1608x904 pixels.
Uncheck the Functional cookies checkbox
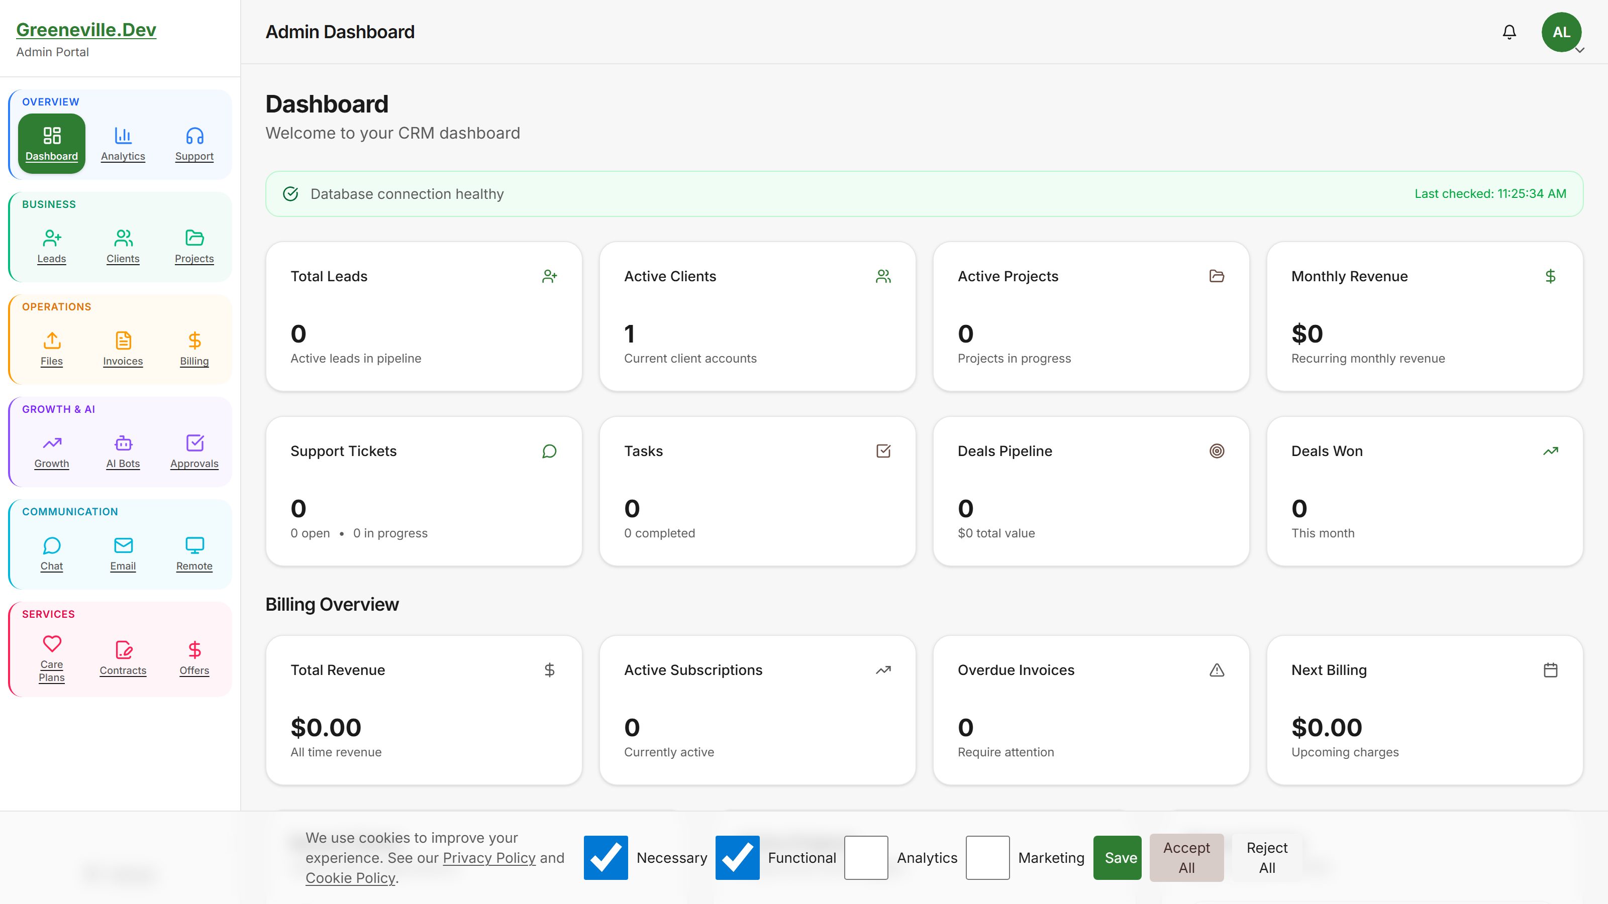point(737,858)
